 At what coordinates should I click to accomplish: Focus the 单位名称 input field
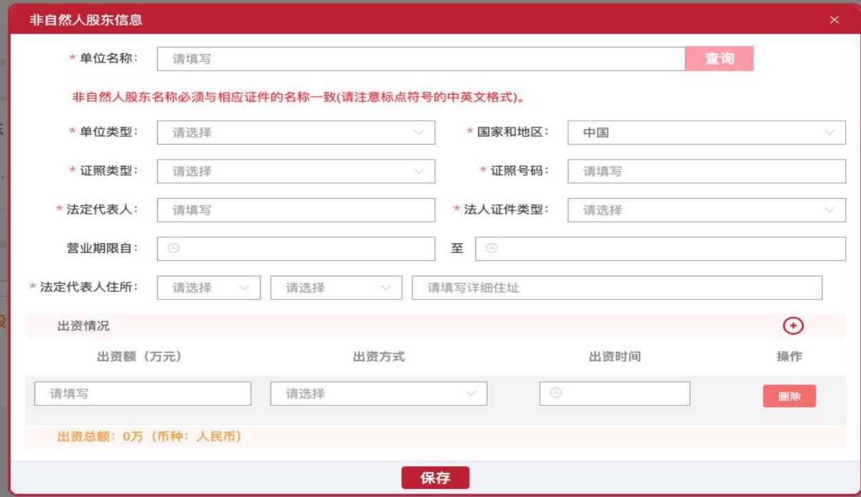pyautogui.click(x=421, y=59)
